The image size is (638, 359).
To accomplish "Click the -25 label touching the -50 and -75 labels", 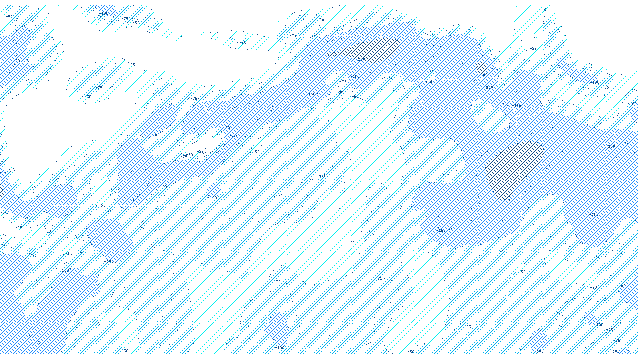I will click(x=200, y=152).
